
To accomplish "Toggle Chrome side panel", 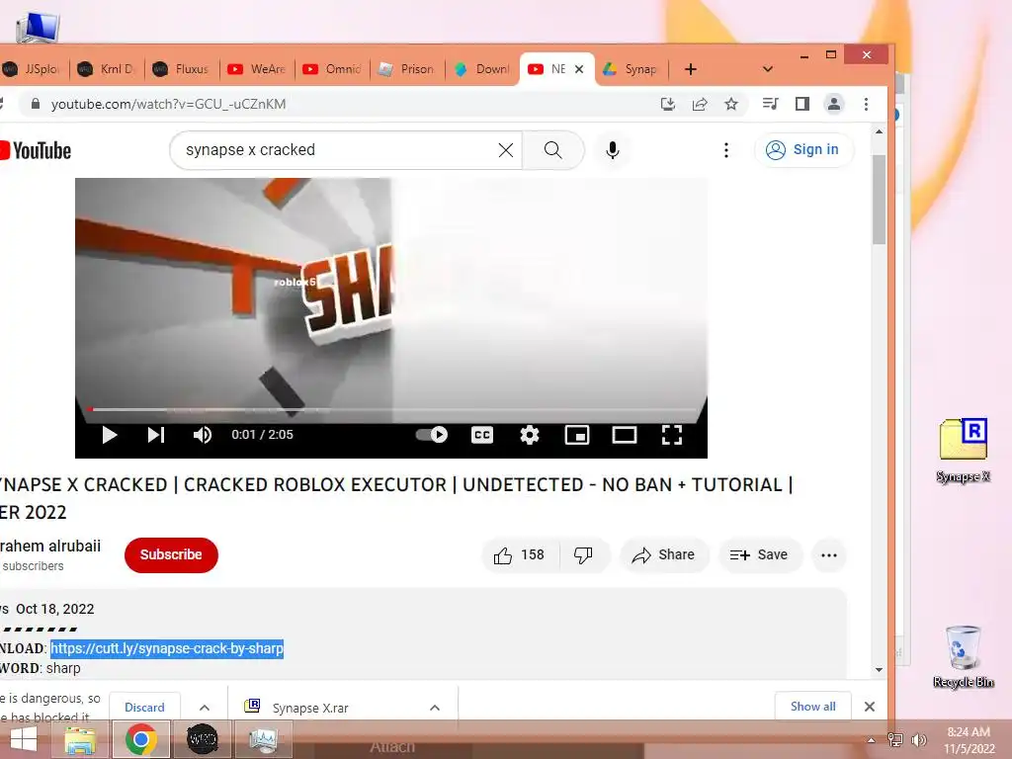I will coord(802,104).
